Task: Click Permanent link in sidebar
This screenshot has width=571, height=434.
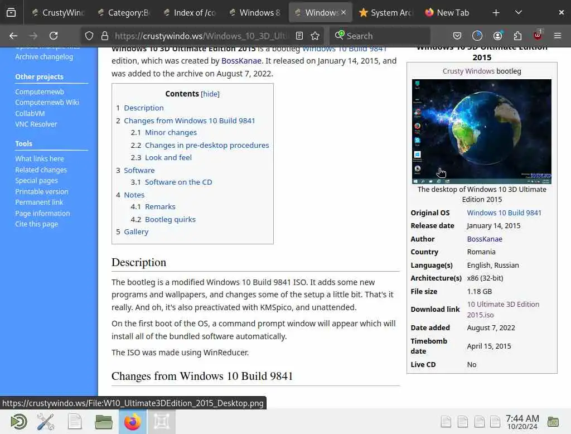Action: click(x=39, y=202)
